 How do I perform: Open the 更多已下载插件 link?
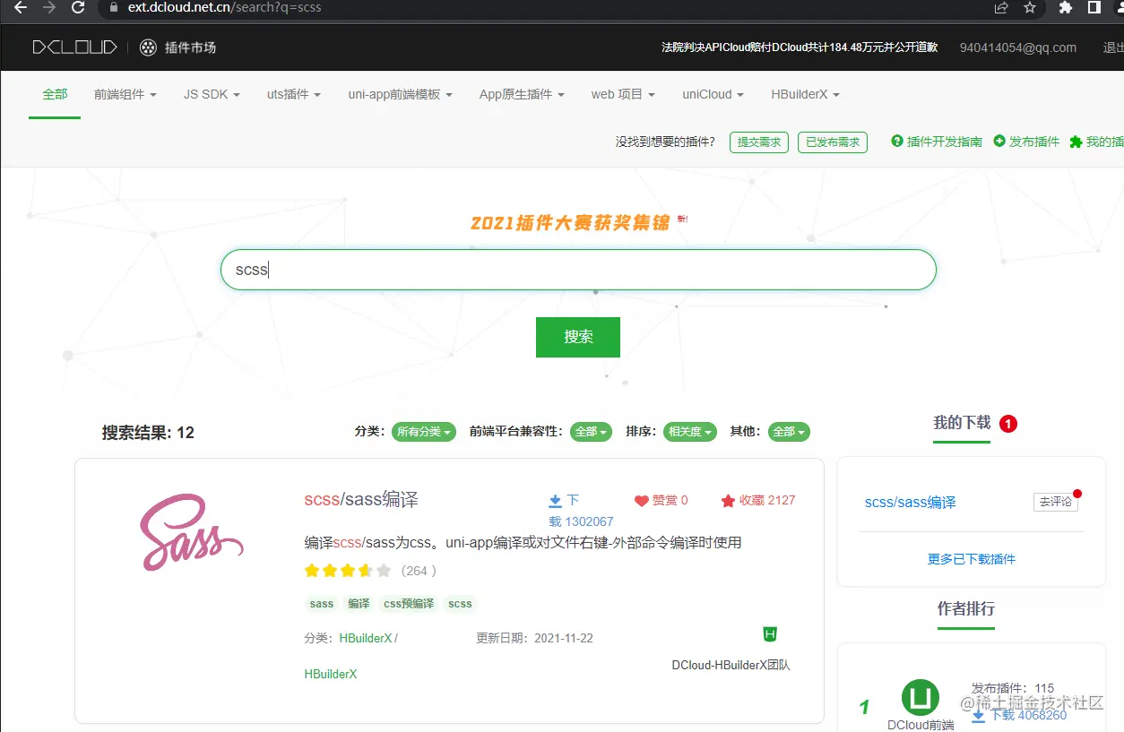click(x=972, y=559)
